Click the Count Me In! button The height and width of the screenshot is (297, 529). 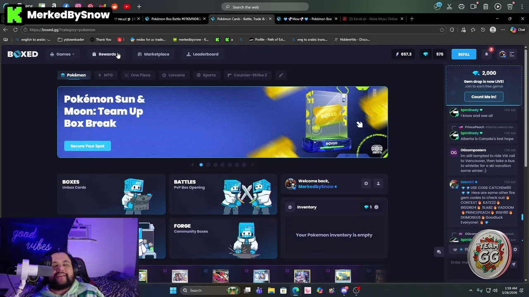coord(484,97)
